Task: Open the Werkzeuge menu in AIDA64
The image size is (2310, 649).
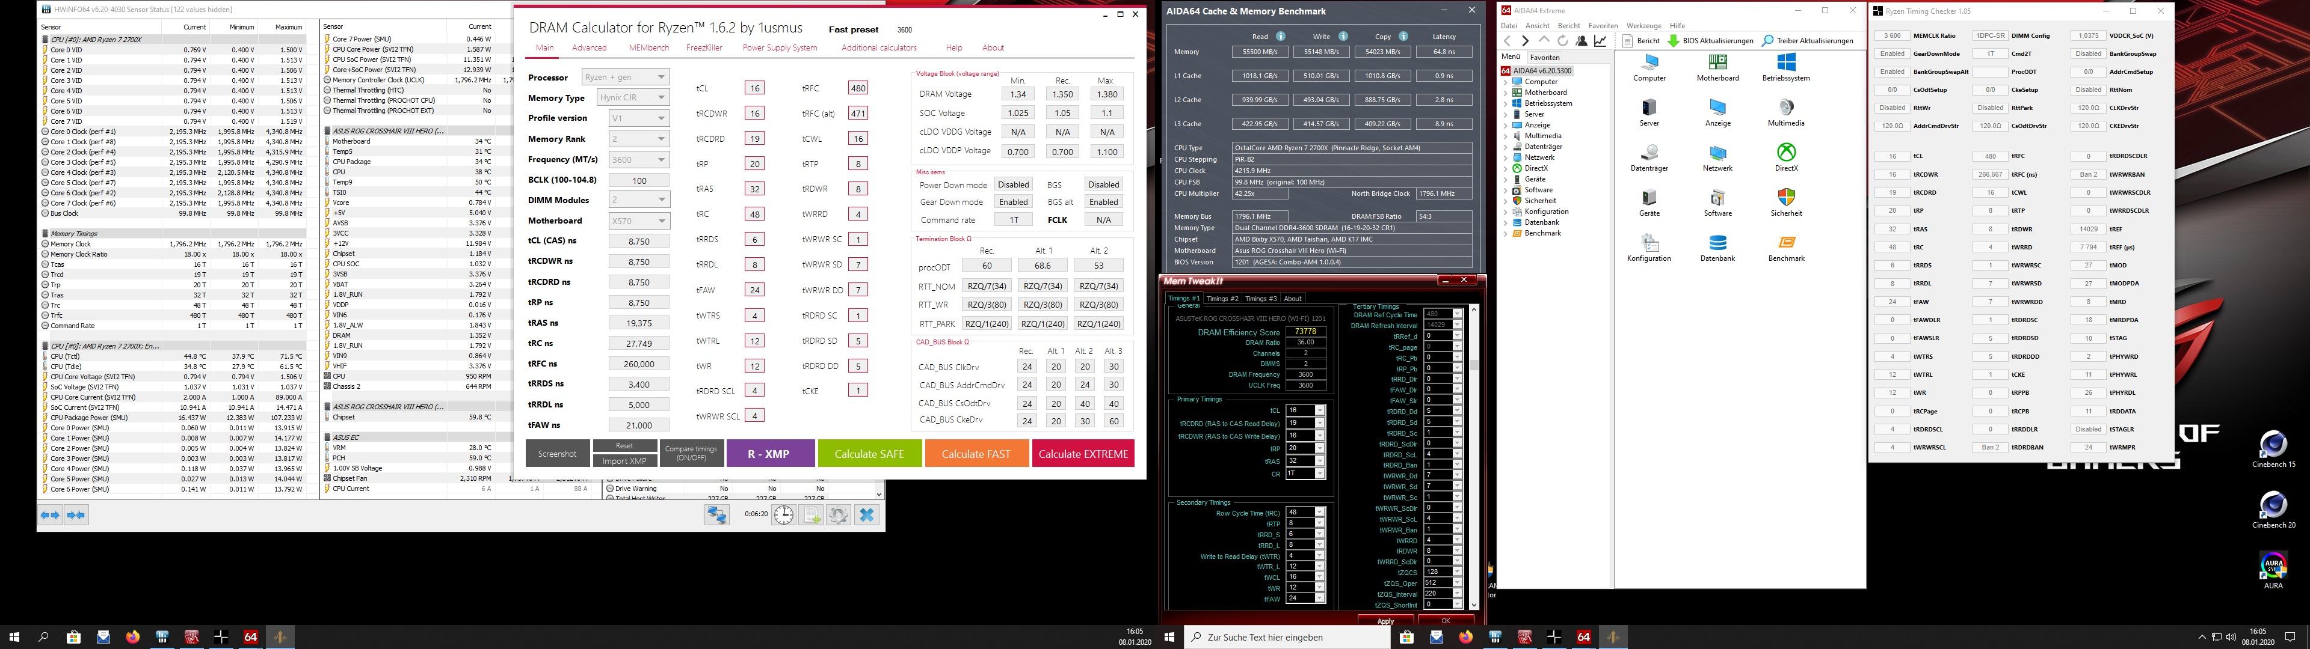Action: click(x=1643, y=26)
